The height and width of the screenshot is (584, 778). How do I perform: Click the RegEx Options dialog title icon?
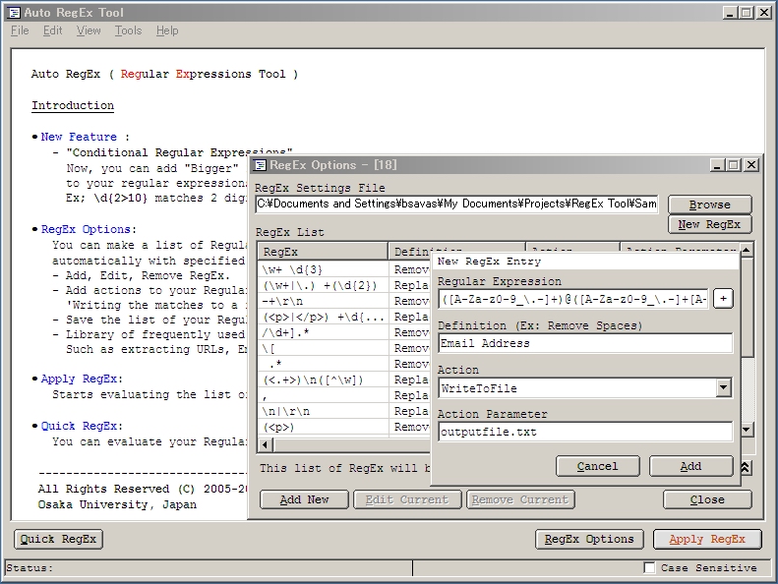point(261,165)
